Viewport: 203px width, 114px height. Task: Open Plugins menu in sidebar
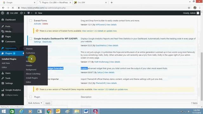click(x=9, y=54)
